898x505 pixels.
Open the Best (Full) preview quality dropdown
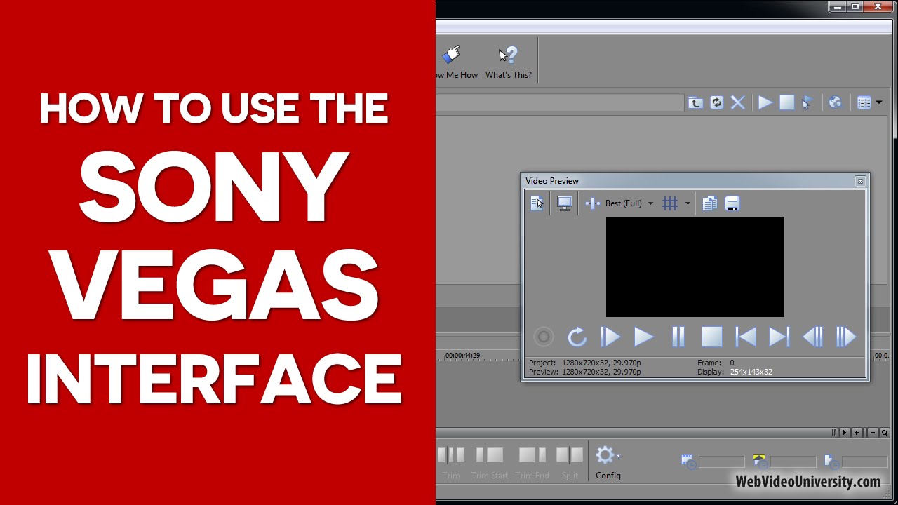pyautogui.click(x=629, y=203)
